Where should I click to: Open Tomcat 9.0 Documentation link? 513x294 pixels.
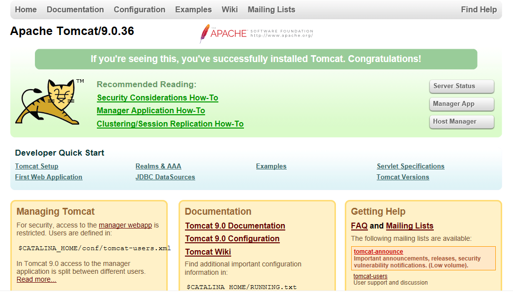[235, 226]
